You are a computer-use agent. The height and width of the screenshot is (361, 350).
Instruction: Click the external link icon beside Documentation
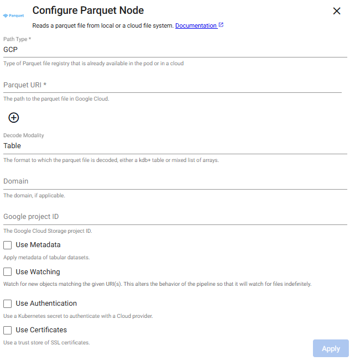(x=221, y=25)
